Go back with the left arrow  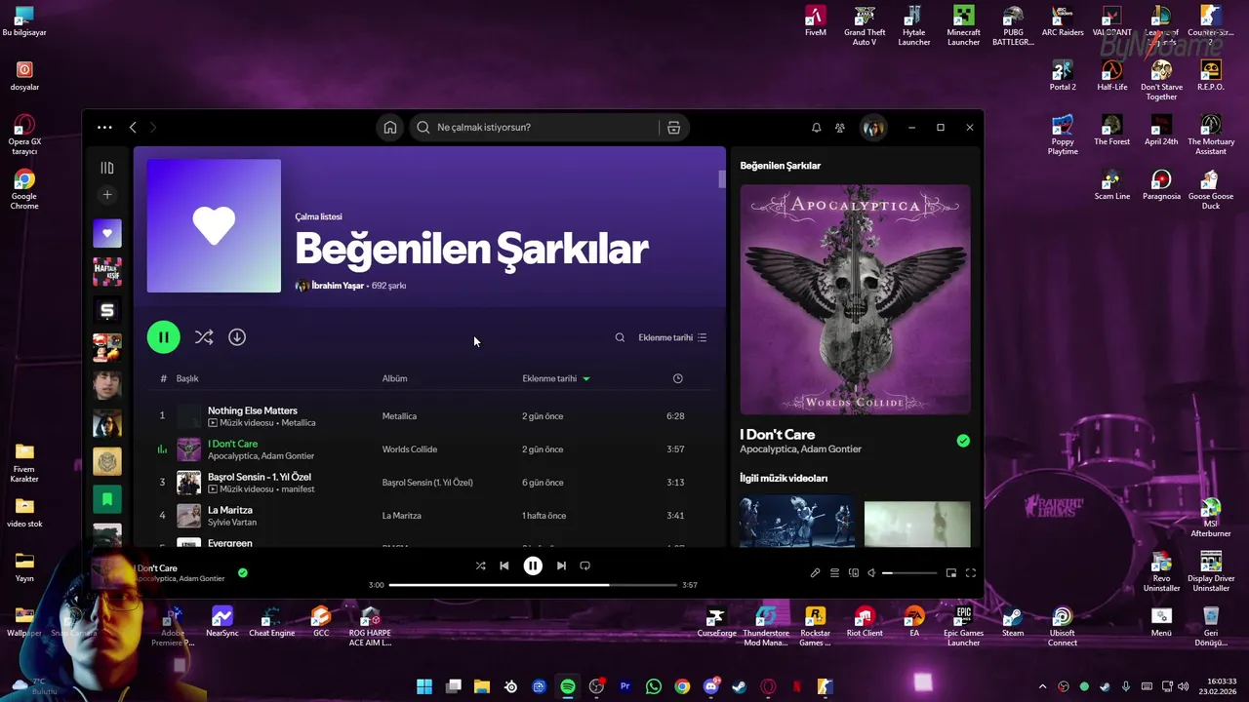(x=133, y=128)
